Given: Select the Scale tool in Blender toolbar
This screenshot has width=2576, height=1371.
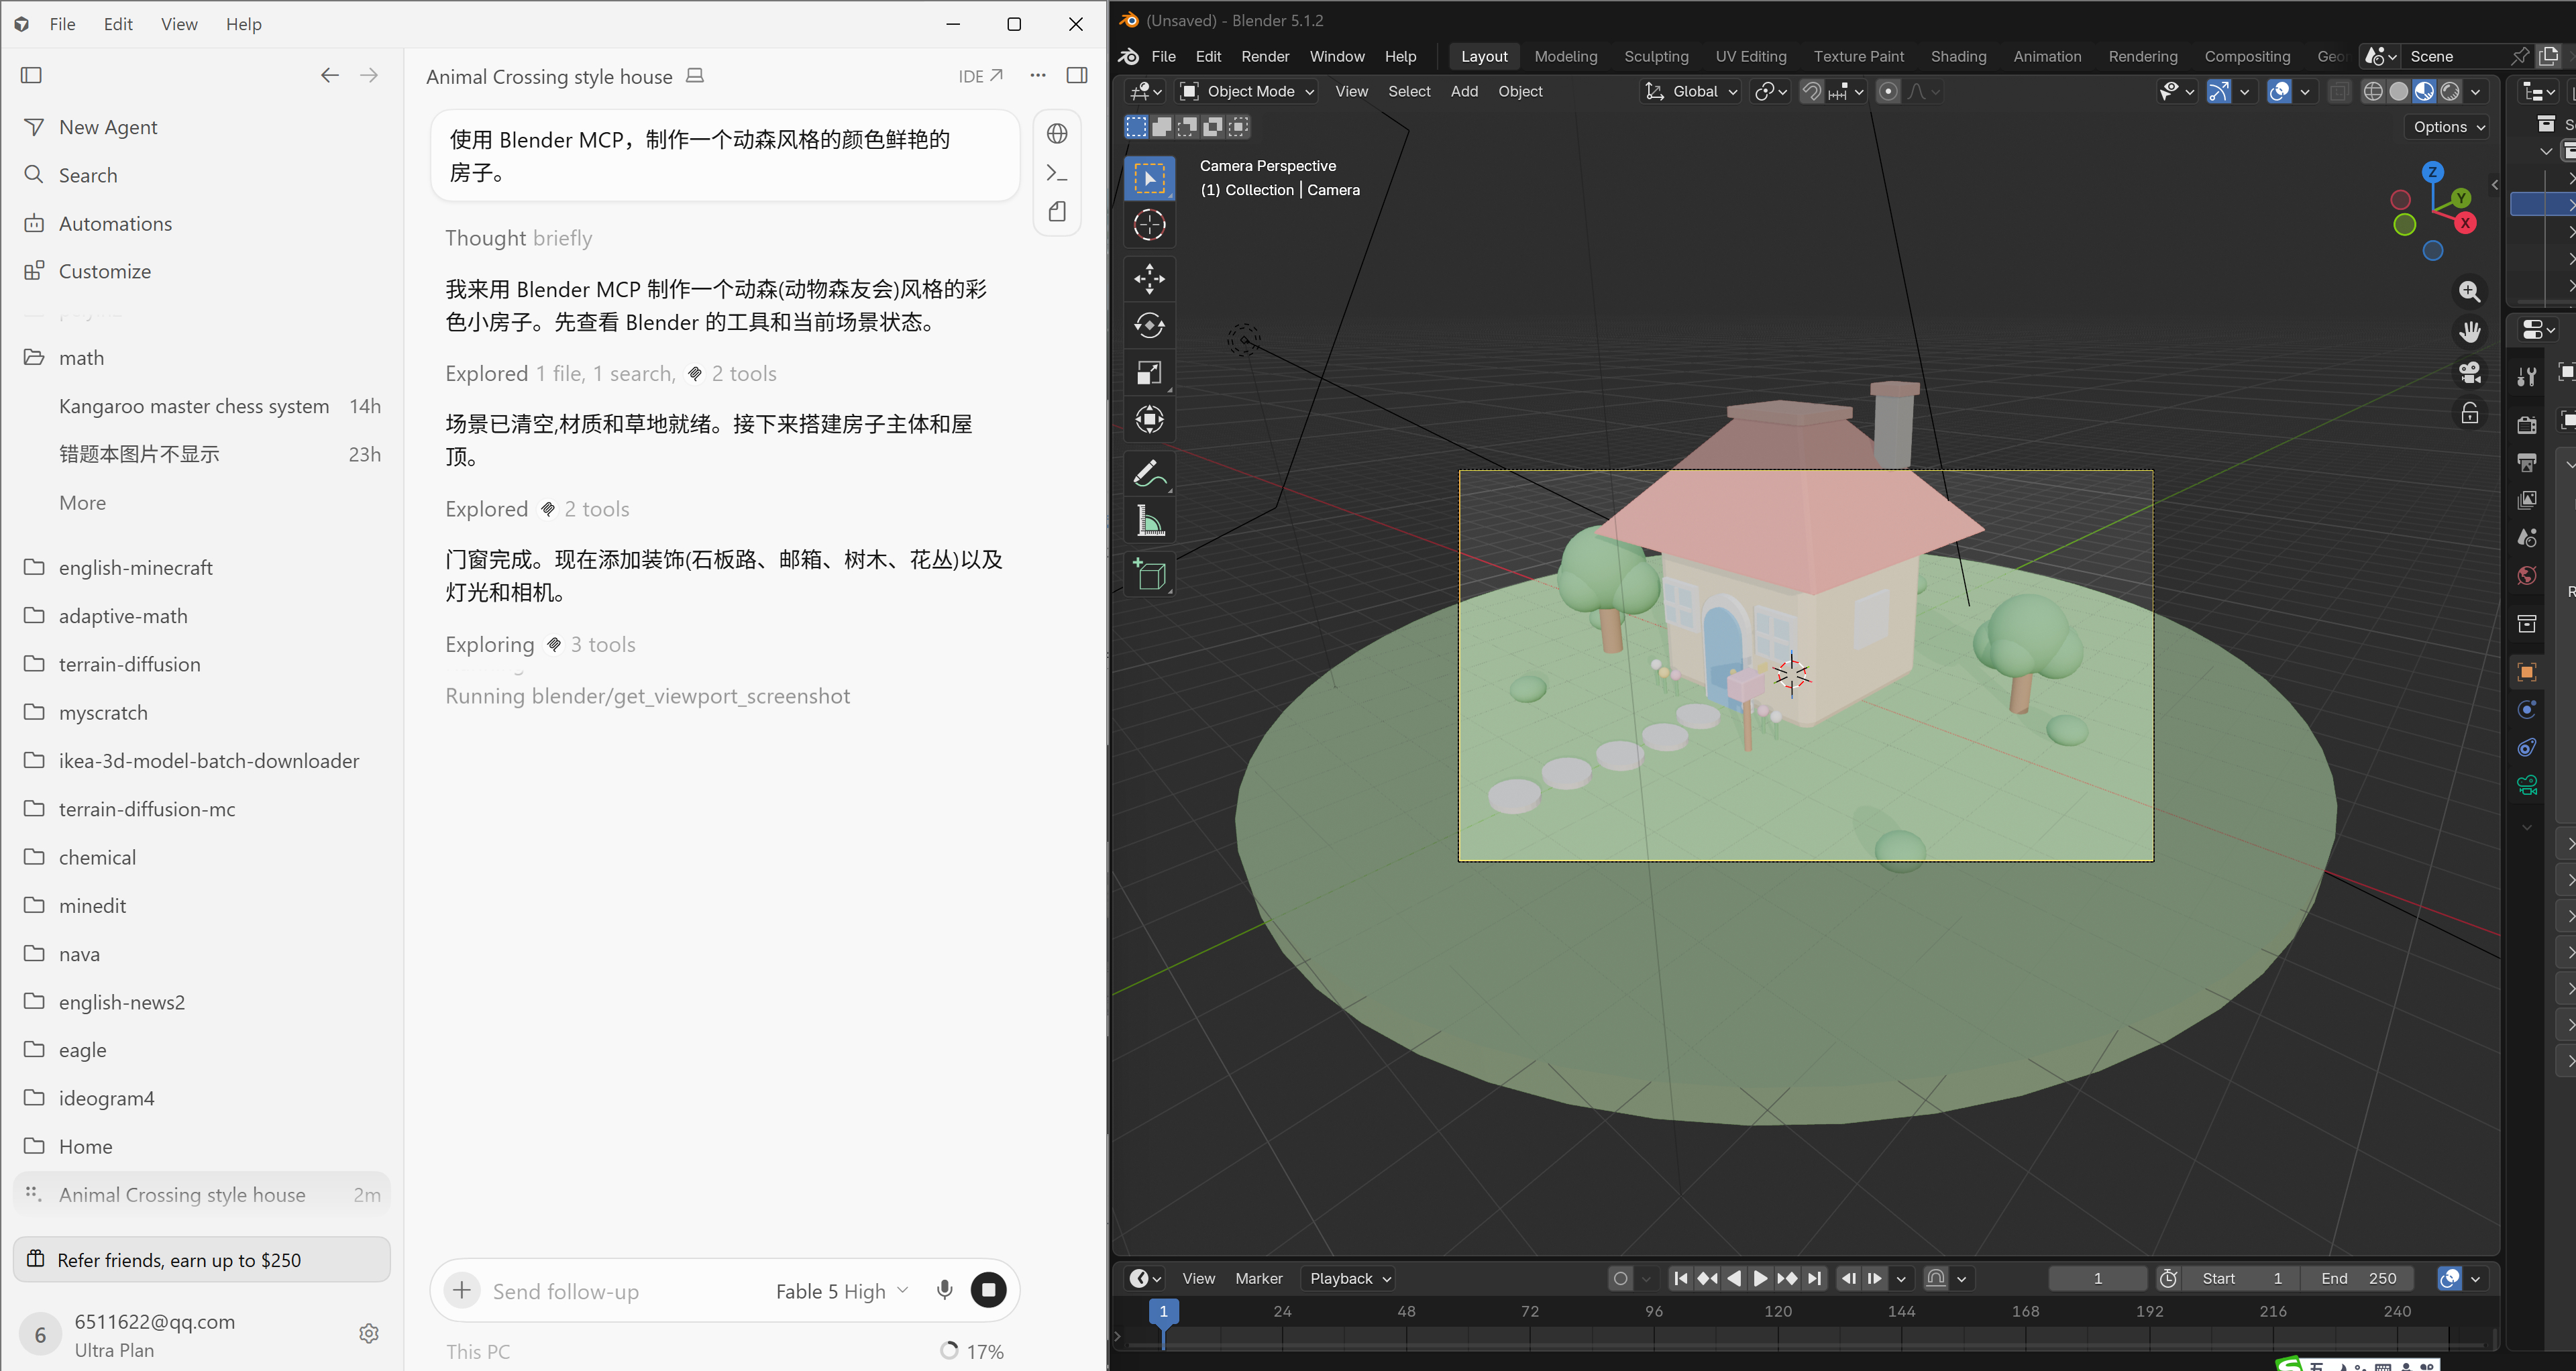Looking at the screenshot, I should pos(1149,373).
